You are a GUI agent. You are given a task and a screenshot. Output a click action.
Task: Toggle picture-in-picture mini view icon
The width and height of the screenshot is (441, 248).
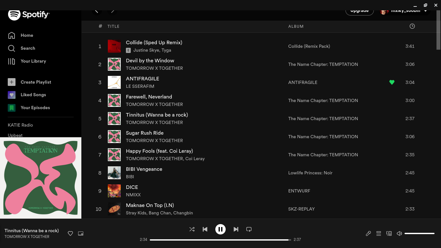point(81,233)
